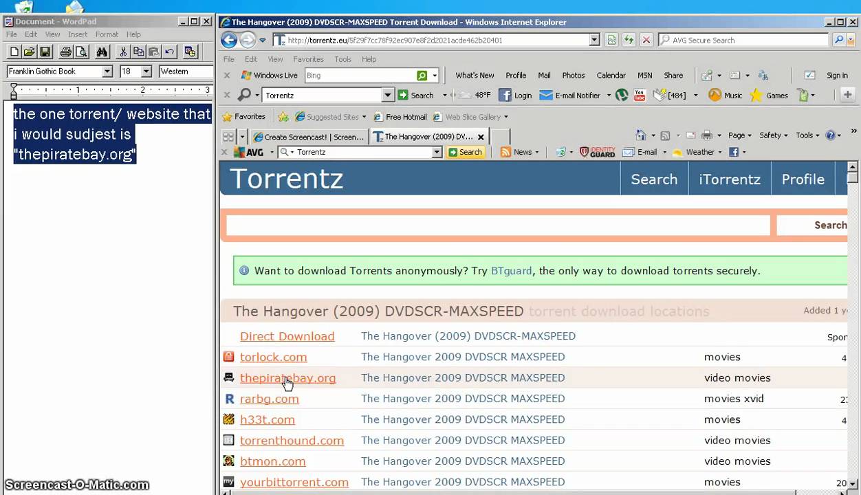The image size is (861, 495).
Task: Open the Help question mark icon in IE
Action: [x=830, y=135]
